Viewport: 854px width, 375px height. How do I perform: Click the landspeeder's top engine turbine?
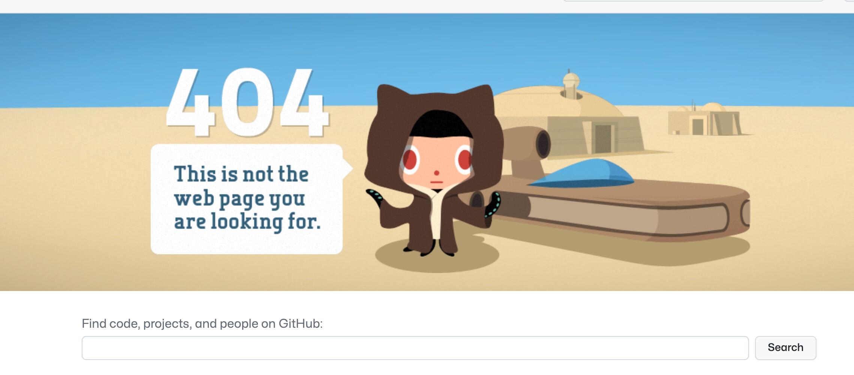[x=527, y=142]
